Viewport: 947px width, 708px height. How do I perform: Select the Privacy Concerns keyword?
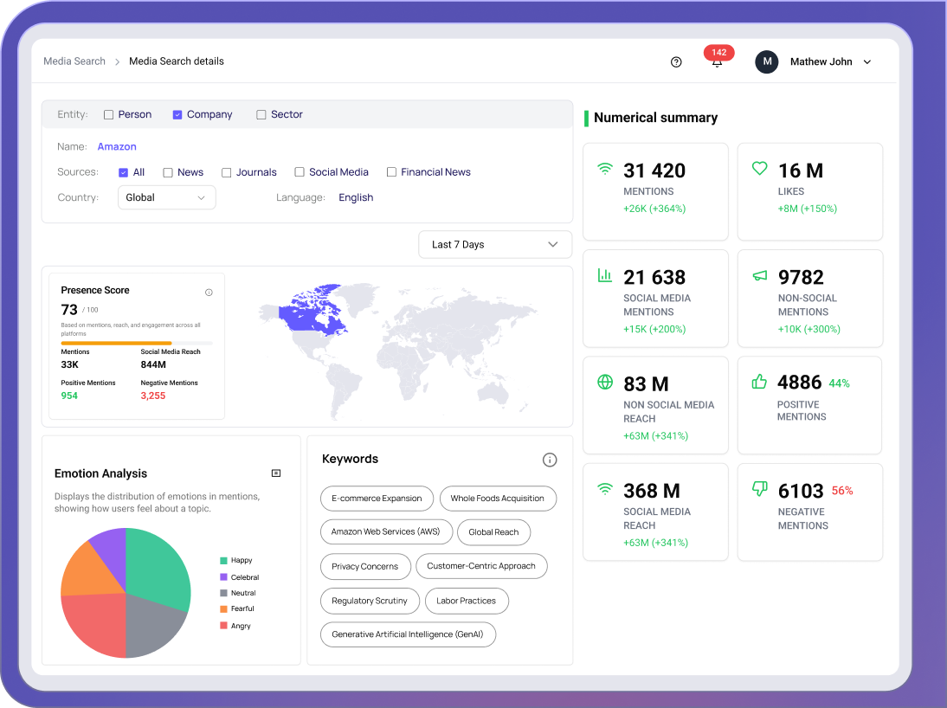click(x=365, y=567)
